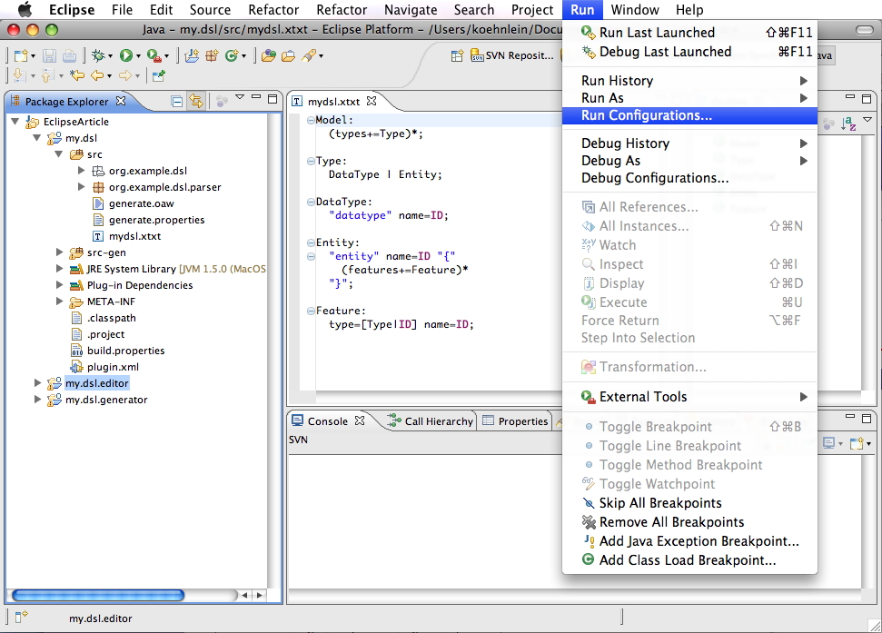Collapse the EclipseArticle working set
The width and height of the screenshot is (882, 633).
click(x=15, y=122)
